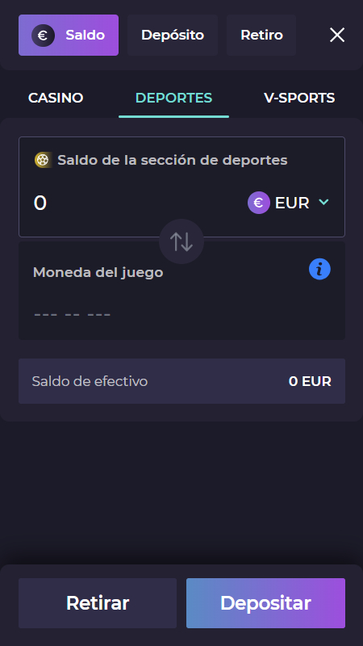Click the Retirar button
Screen dimensions: 363x646
tap(98, 603)
